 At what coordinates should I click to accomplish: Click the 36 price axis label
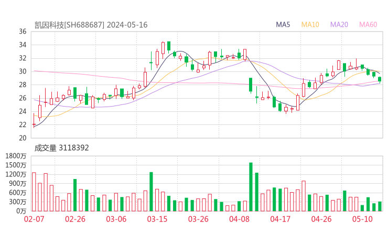23,31
